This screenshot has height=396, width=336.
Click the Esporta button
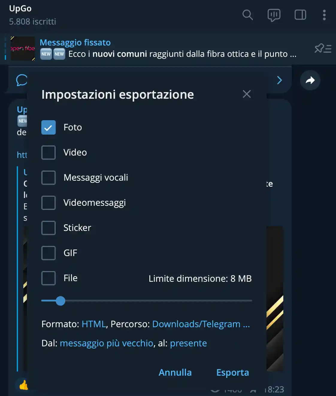pos(233,372)
